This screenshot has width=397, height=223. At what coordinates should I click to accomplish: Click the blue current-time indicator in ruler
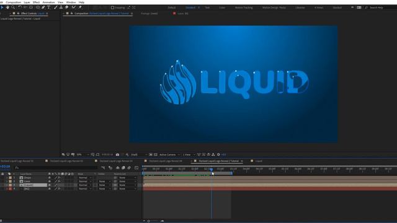(211, 169)
